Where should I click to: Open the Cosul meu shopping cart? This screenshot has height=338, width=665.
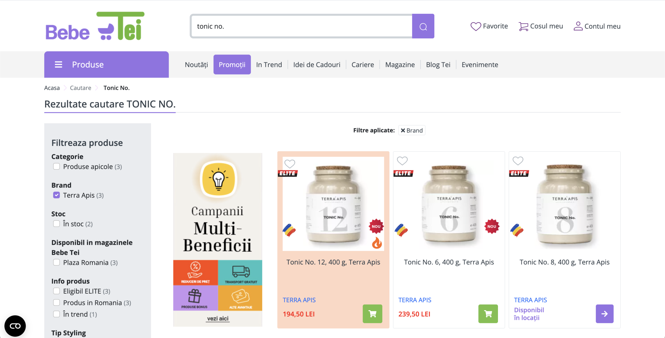click(x=523, y=26)
